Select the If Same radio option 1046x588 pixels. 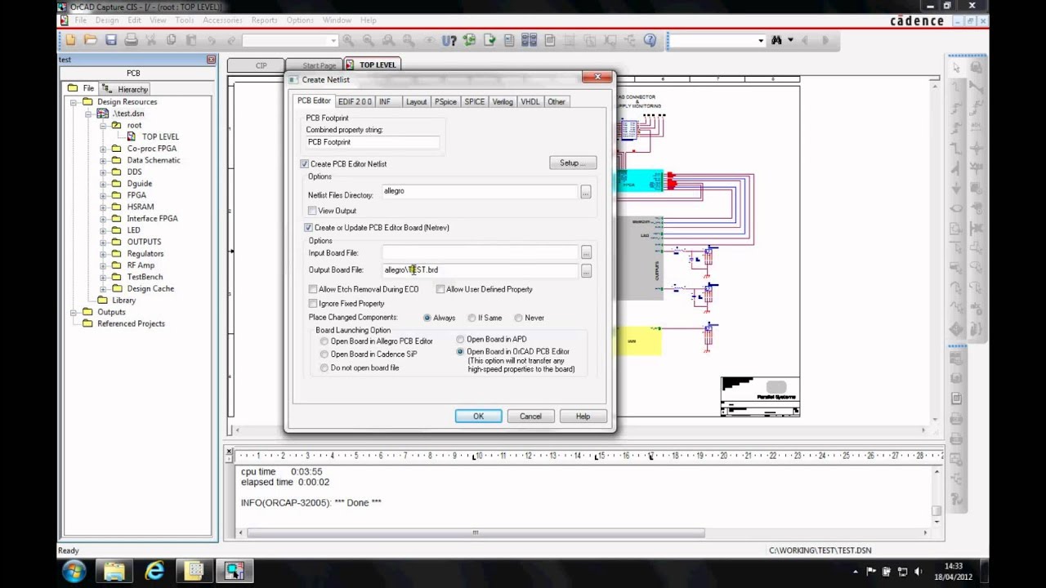click(x=472, y=318)
